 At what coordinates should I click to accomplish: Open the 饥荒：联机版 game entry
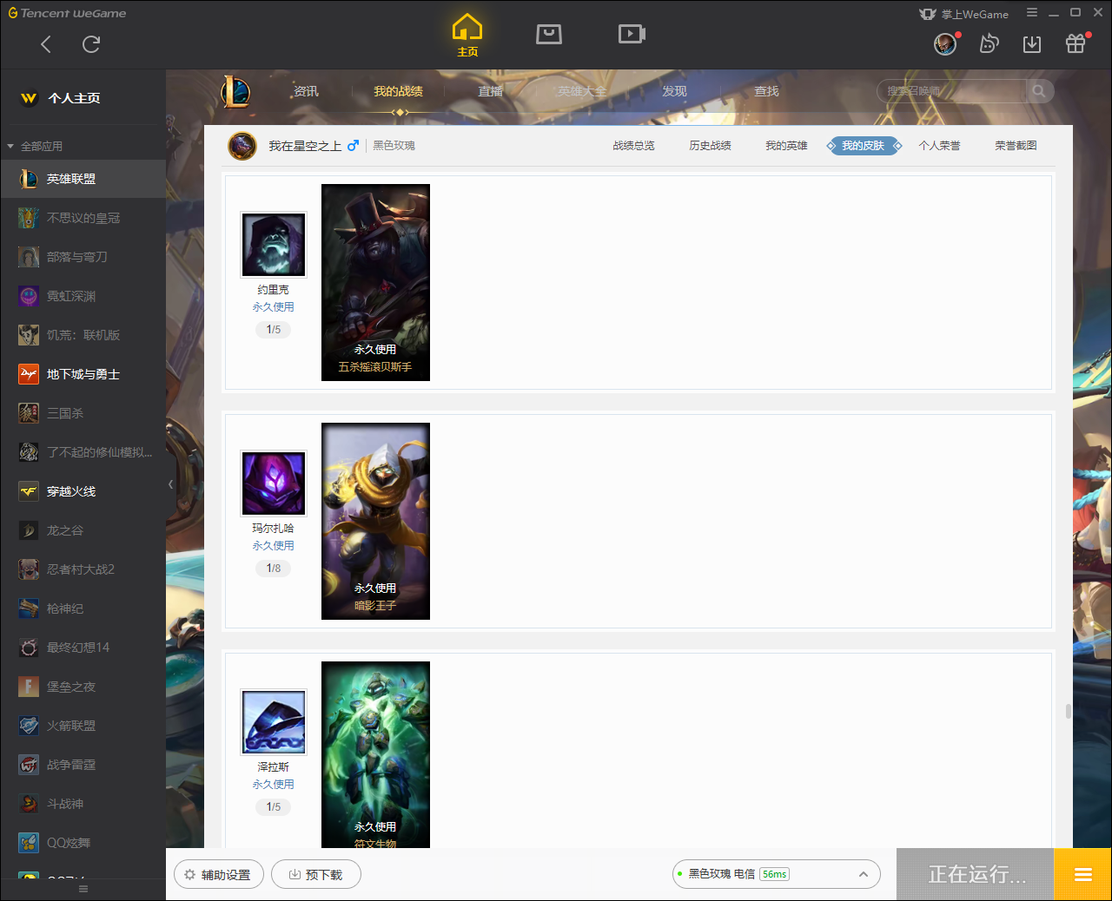tap(83, 335)
